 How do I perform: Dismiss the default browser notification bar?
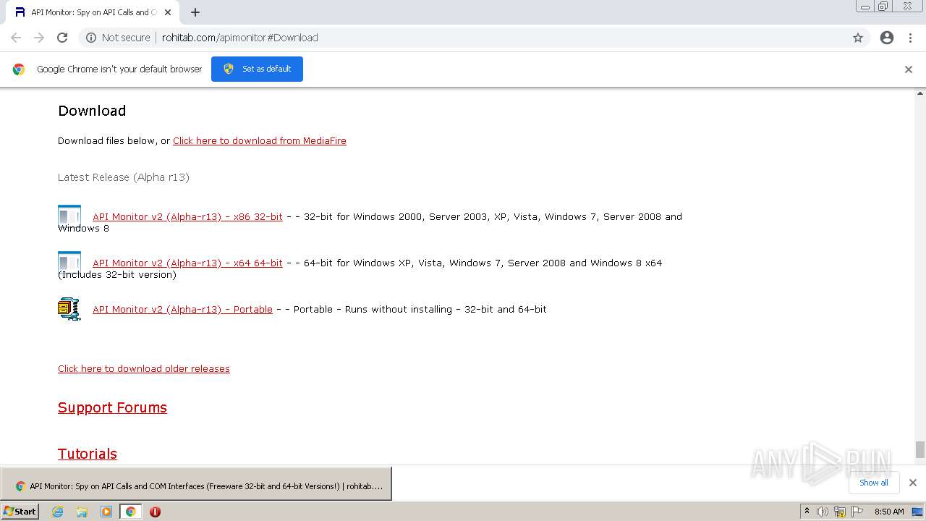(909, 69)
